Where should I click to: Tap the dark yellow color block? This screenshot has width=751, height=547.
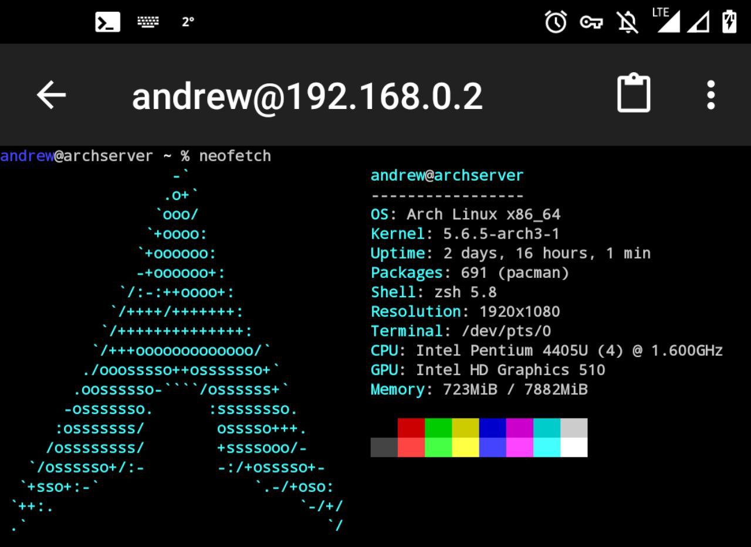pos(465,428)
